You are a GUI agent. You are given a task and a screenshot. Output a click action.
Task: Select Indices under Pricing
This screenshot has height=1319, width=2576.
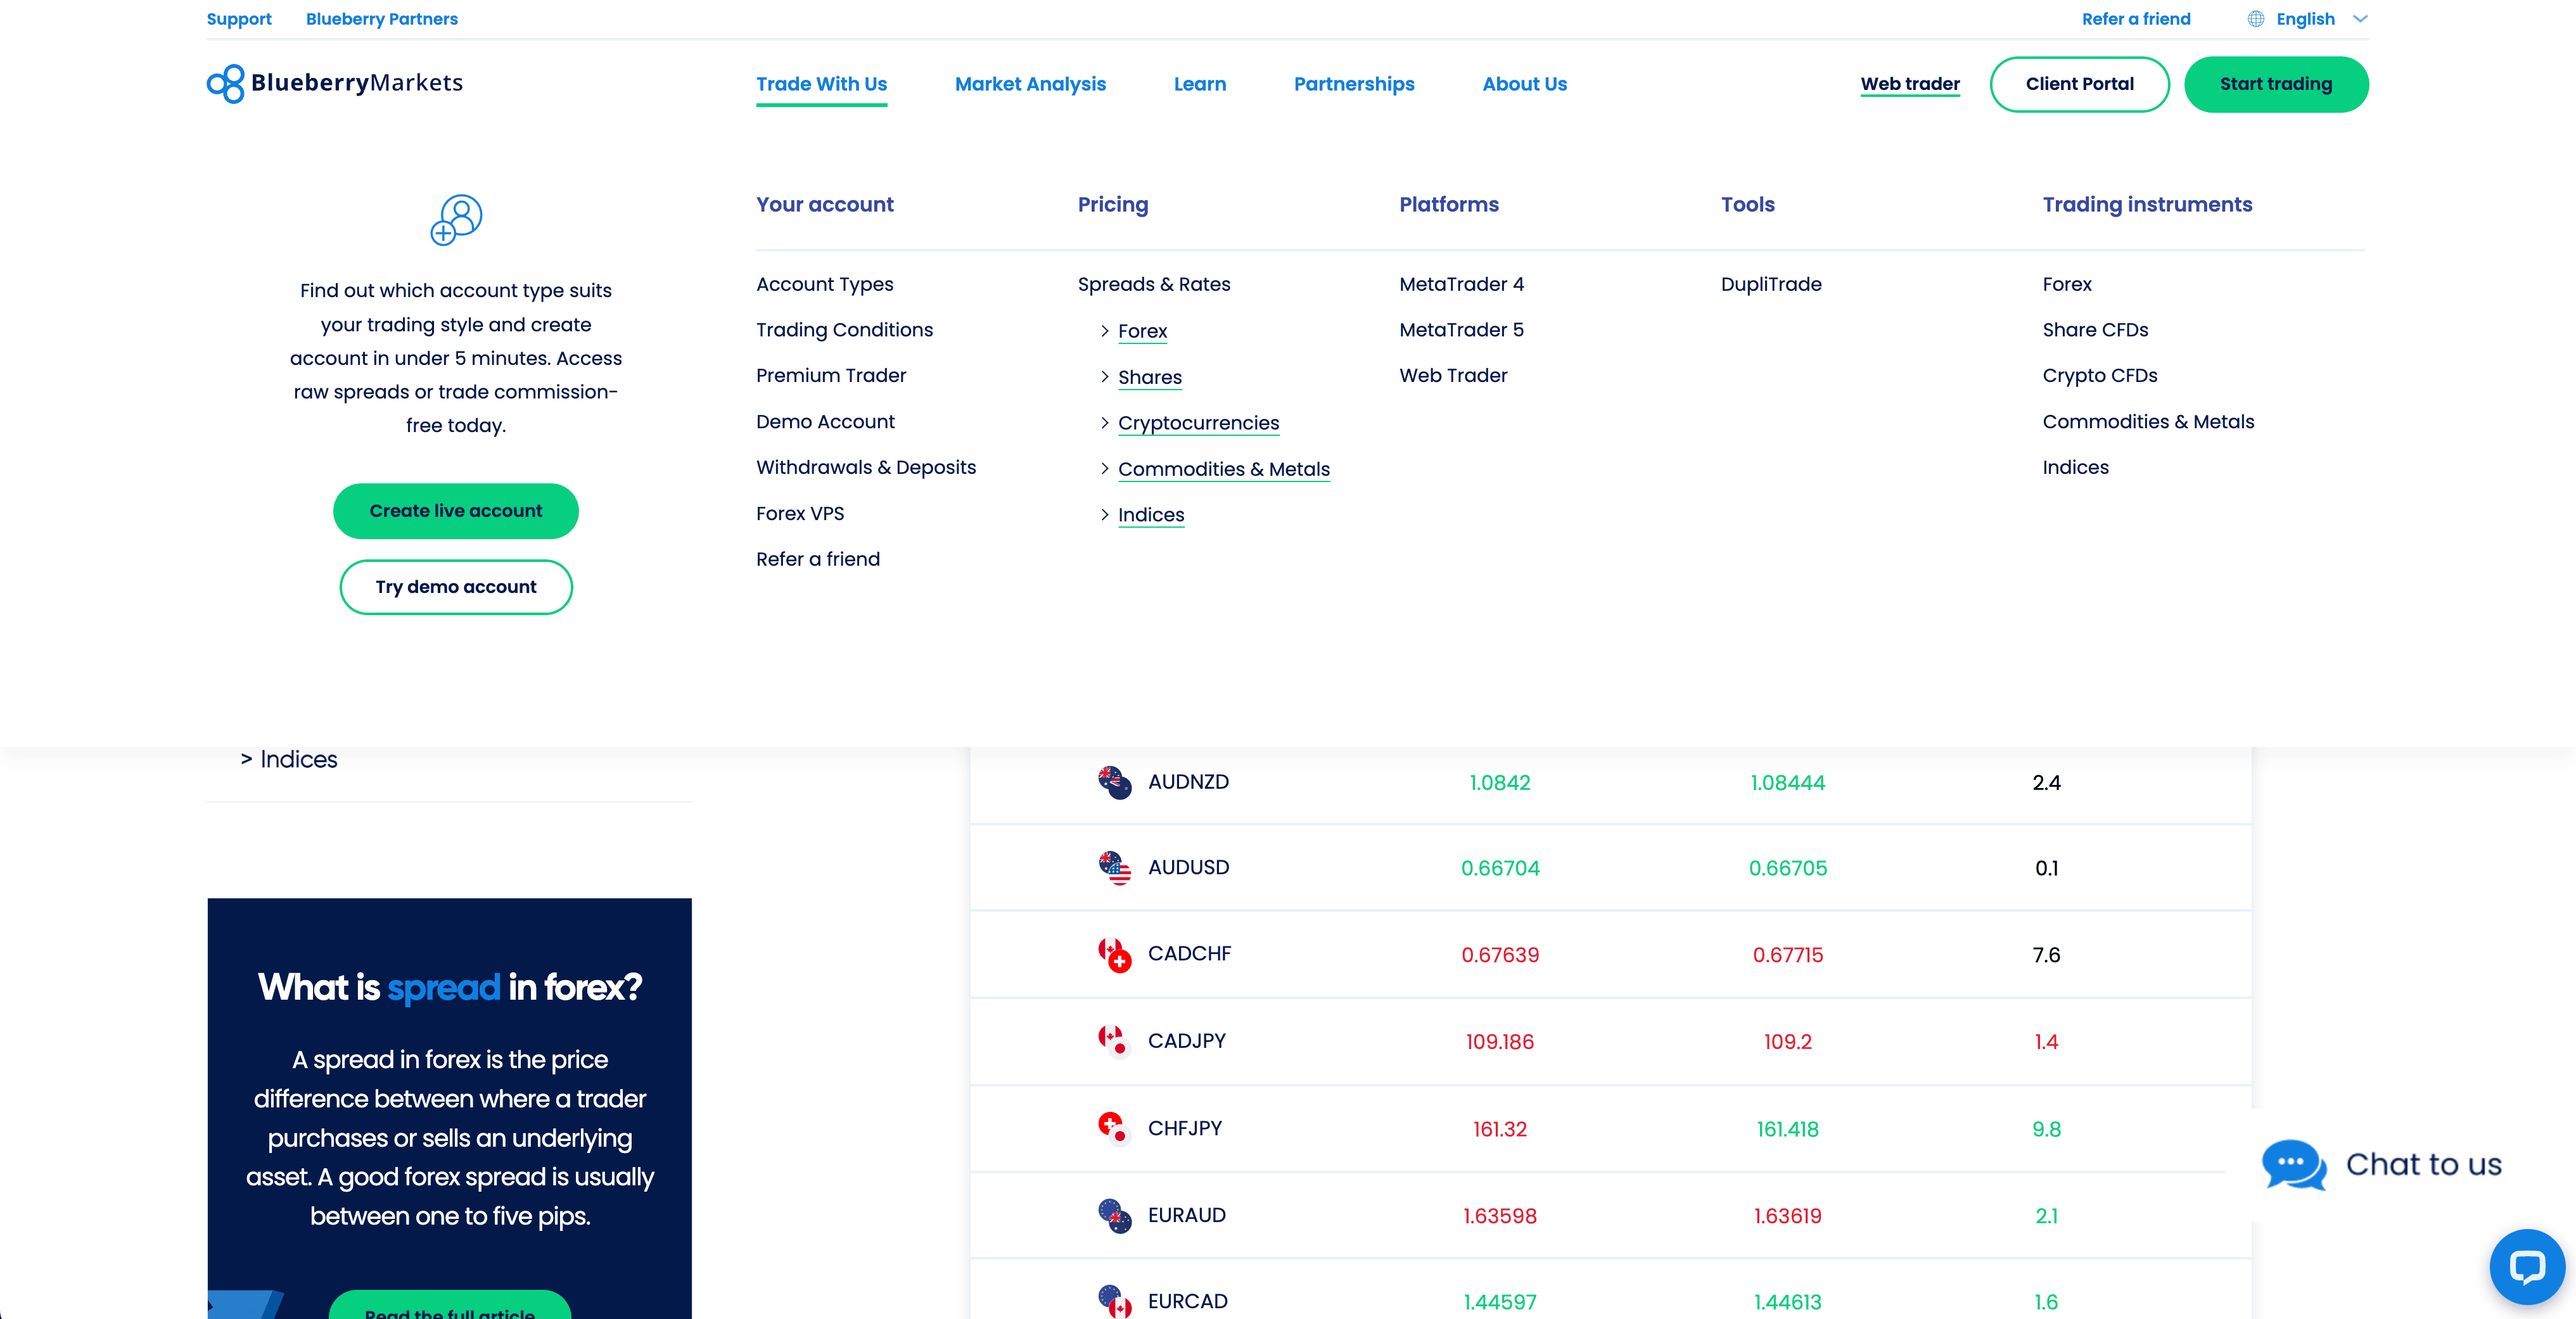[x=1151, y=515]
